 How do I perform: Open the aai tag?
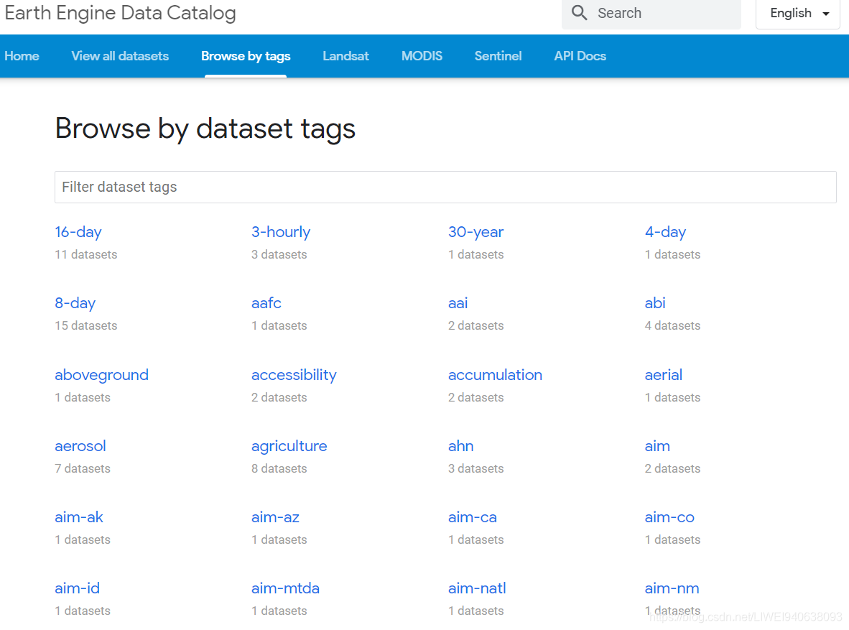(458, 303)
